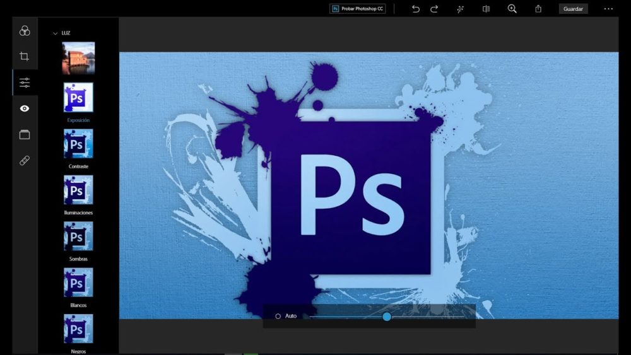Image resolution: width=631 pixels, height=355 pixels.
Task: Open the Looks filters circles icon
Action: [x=25, y=30]
